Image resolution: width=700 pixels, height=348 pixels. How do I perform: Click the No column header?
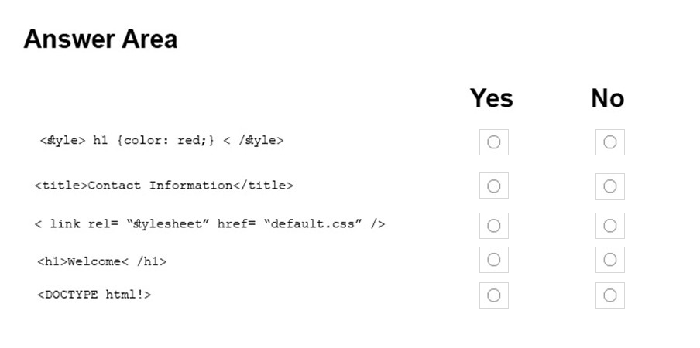[608, 98]
